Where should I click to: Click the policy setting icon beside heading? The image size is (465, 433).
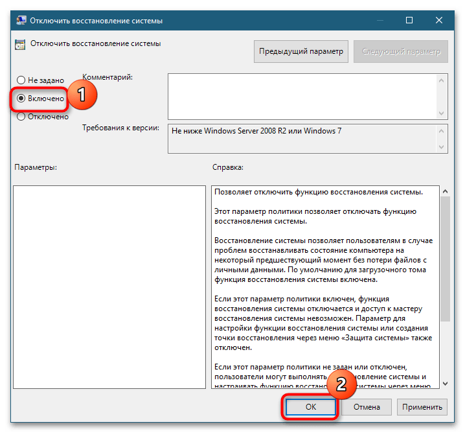(20, 45)
